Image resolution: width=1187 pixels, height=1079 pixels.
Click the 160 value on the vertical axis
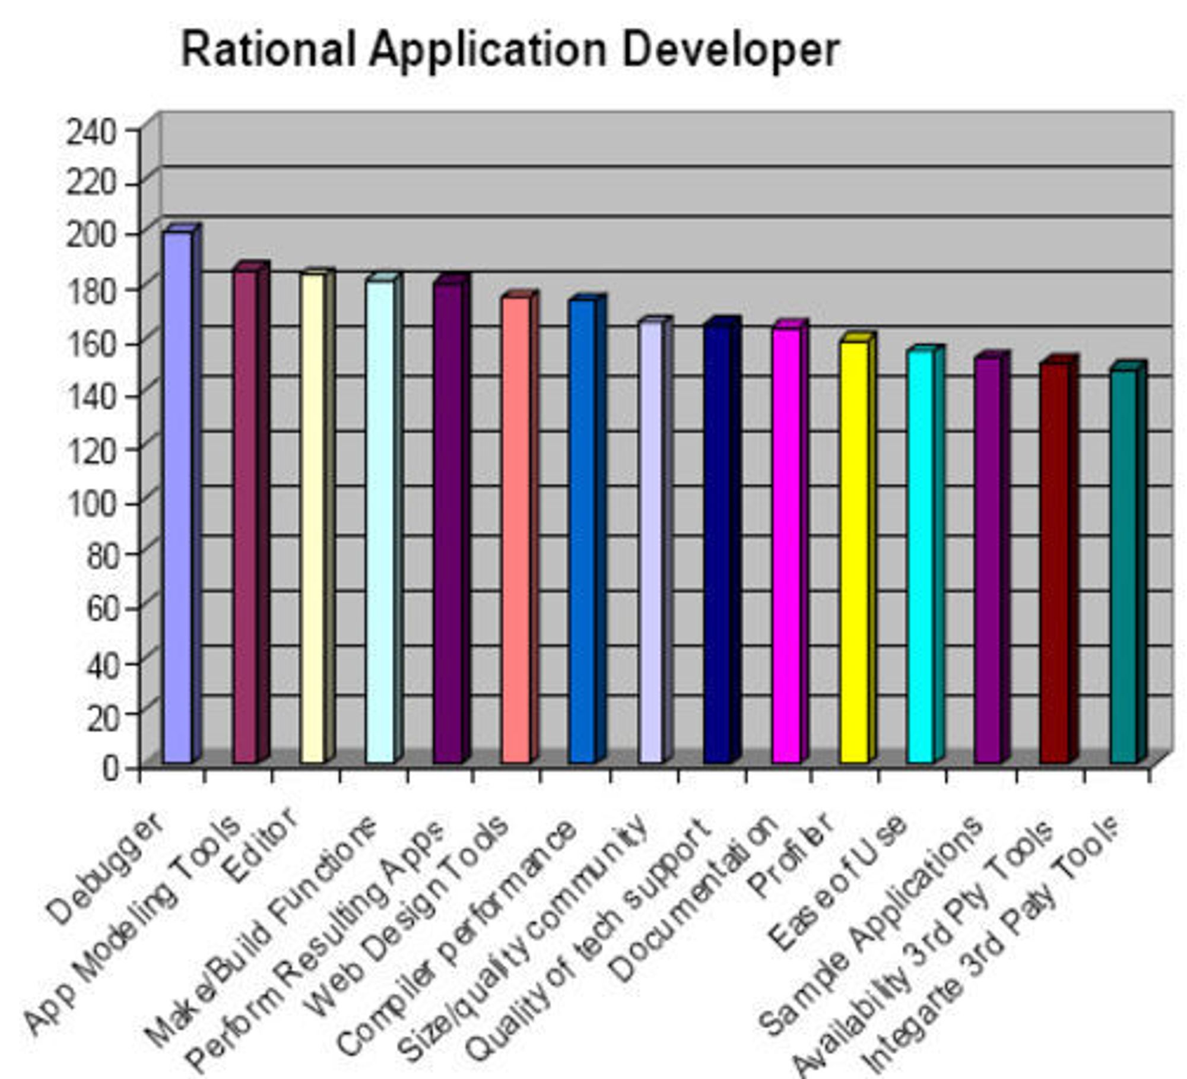click(x=92, y=345)
